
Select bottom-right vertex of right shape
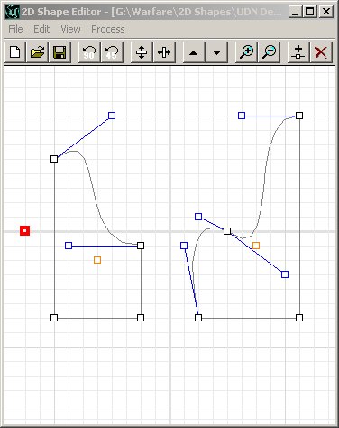299,318
